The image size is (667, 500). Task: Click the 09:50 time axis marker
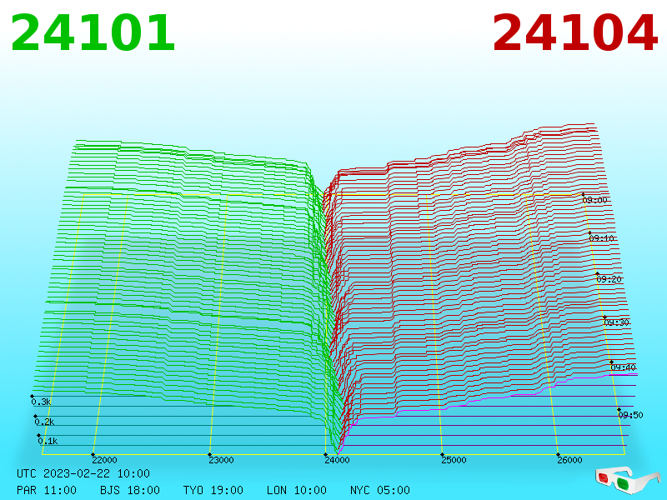[x=630, y=415]
